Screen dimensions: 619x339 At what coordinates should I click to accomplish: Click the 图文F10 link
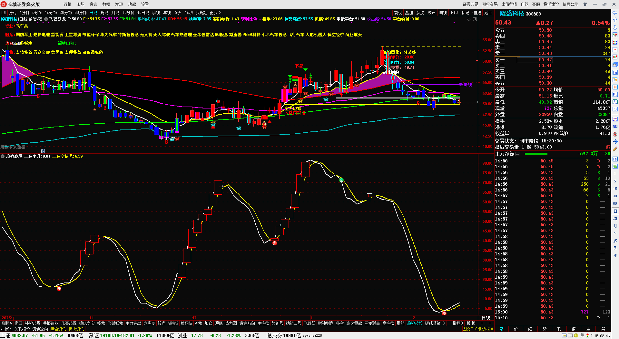[470, 329]
